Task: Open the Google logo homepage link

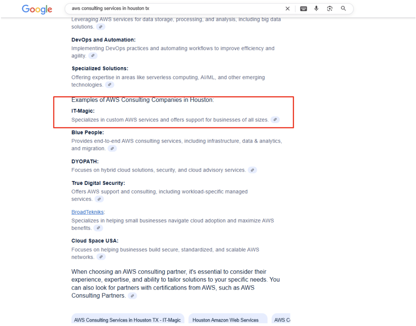Action: [37, 9]
